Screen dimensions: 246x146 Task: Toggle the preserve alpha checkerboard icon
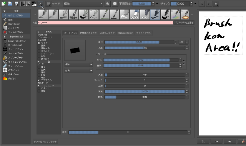pyautogui.click(x=115, y=4)
